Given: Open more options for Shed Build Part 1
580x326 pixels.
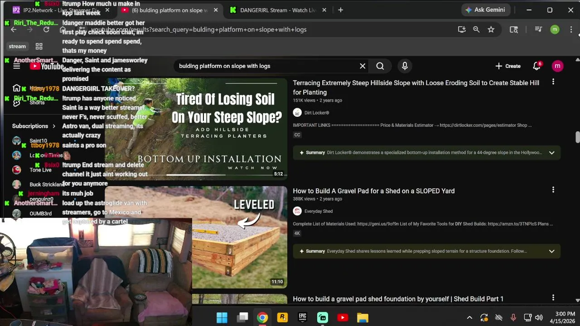Looking at the screenshot, I should pos(553,297).
